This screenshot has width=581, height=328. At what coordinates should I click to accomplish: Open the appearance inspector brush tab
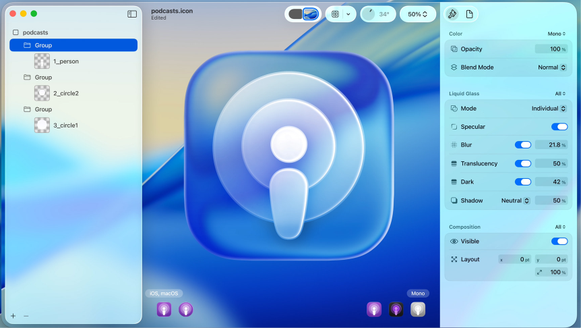[452, 14]
